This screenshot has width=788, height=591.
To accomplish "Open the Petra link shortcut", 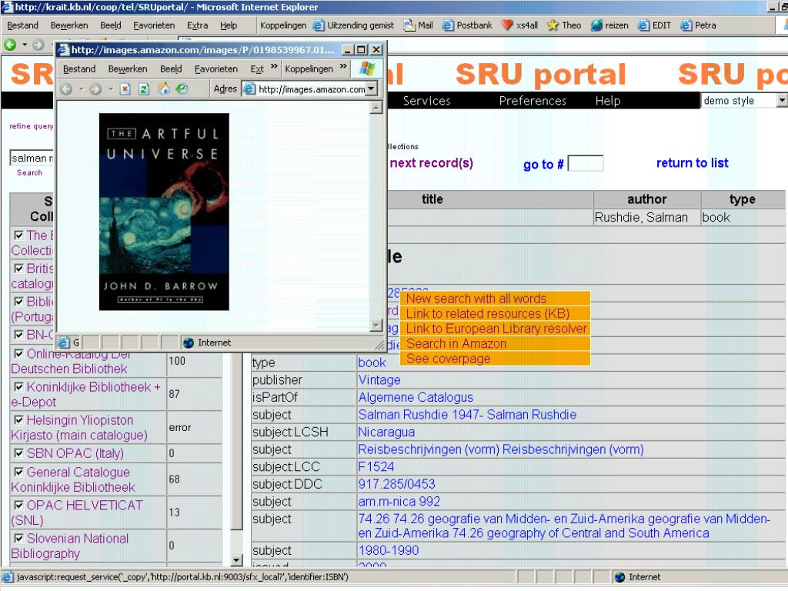I will point(698,25).
